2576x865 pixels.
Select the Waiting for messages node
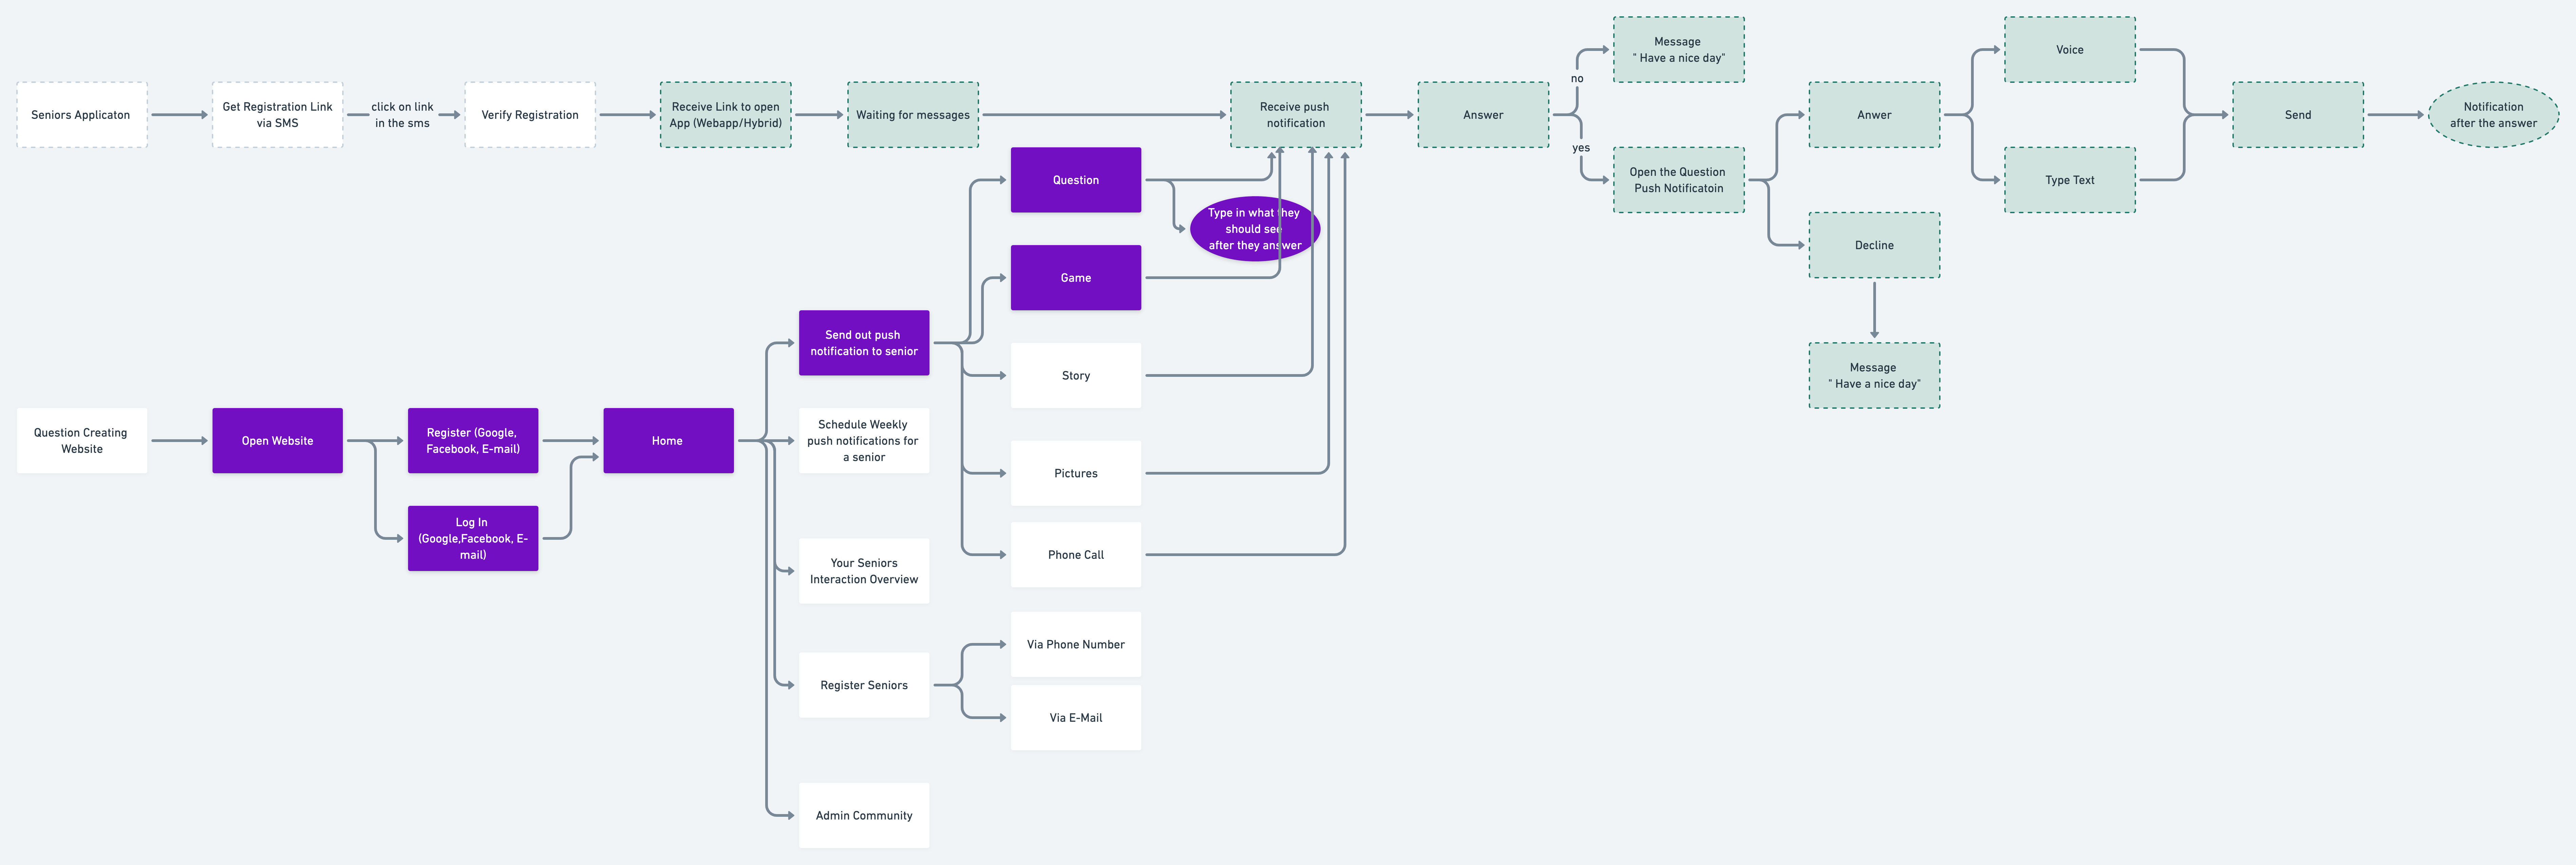[913, 115]
